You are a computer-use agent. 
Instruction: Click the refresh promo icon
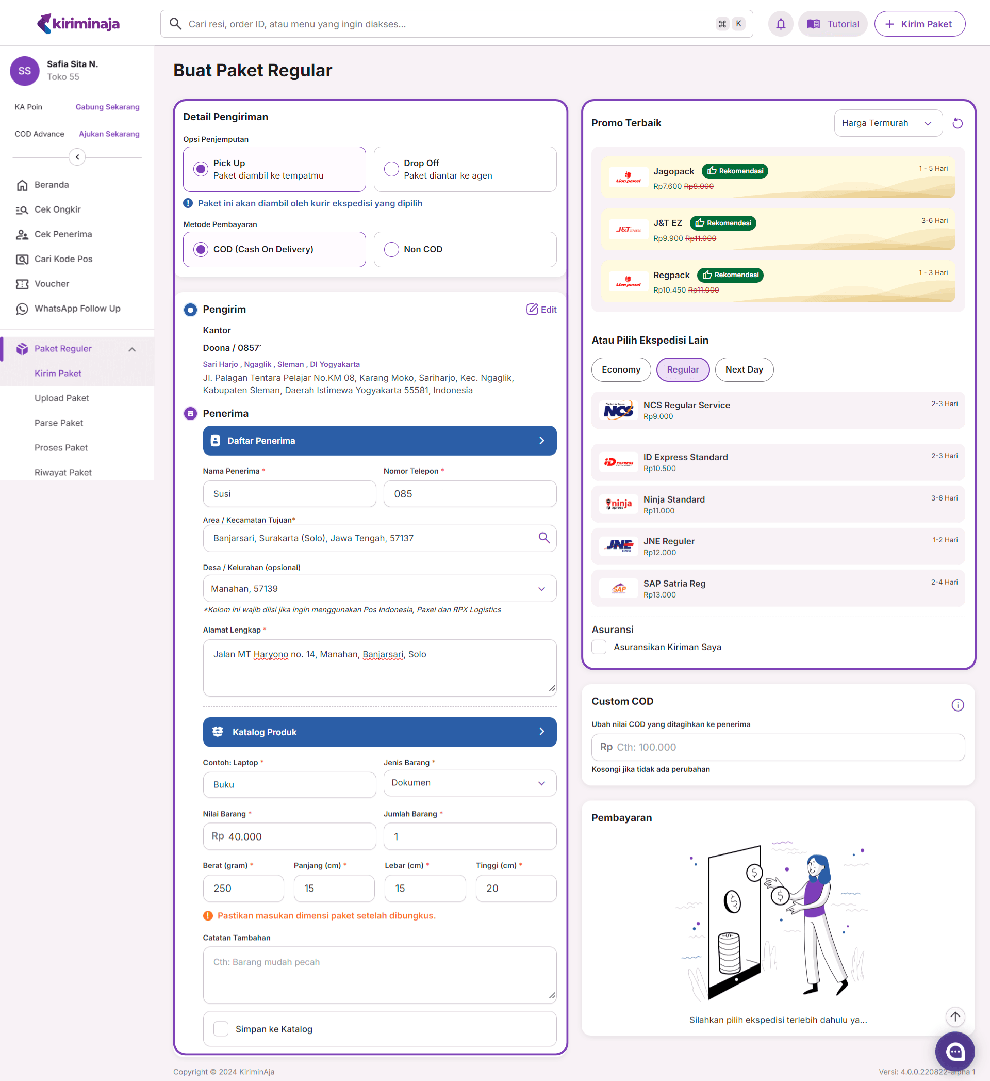[958, 123]
